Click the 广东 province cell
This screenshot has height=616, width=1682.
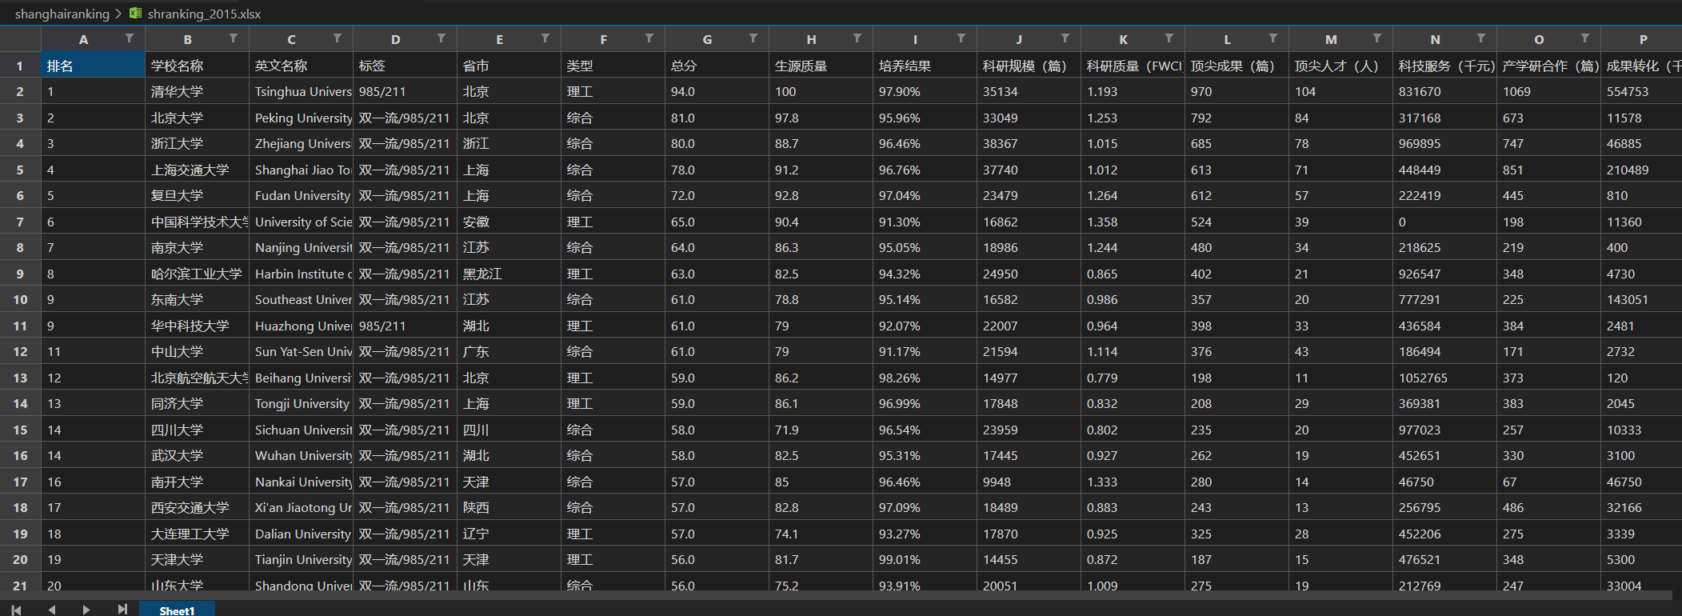coord(509,351)
